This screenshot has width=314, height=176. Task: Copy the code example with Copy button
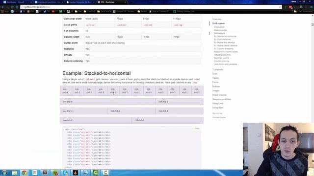coord(197,129)
